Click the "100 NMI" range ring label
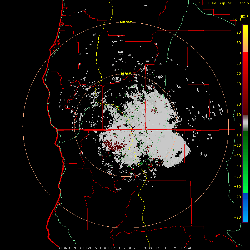 (126, 22)
